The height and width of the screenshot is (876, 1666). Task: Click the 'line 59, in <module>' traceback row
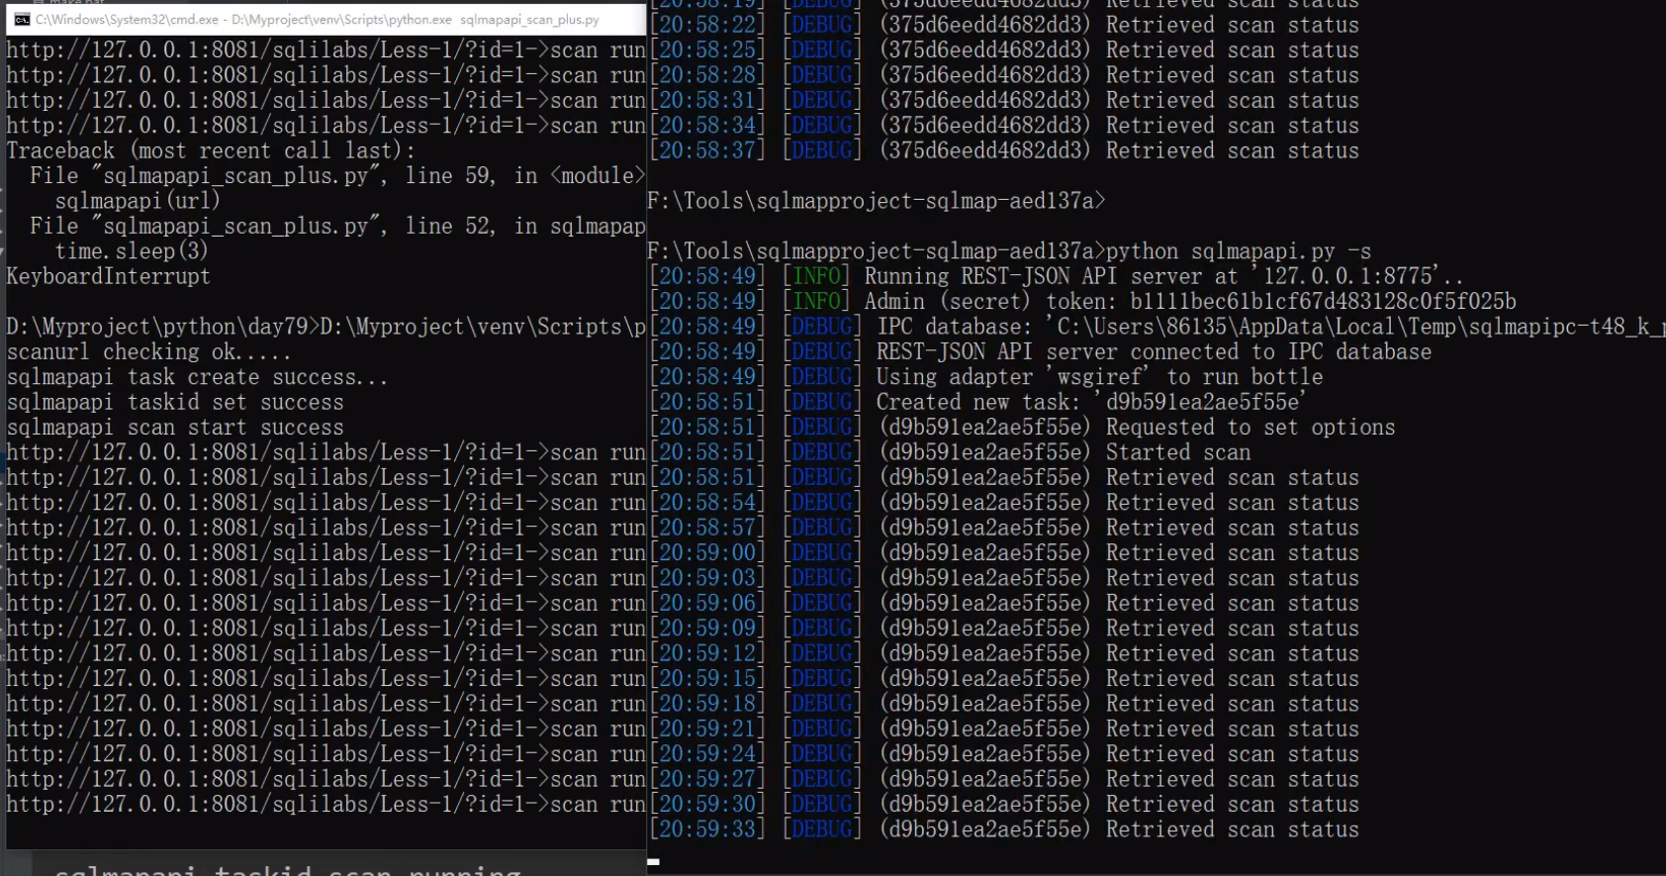point(337,175)
